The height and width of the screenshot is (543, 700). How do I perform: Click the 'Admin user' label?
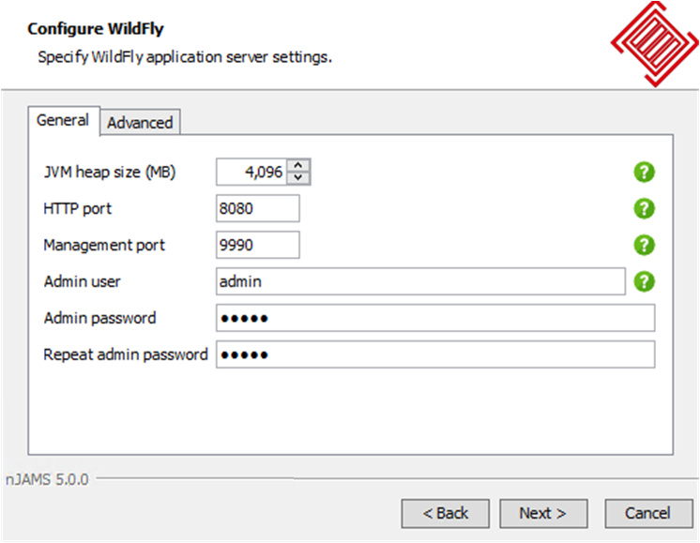pyautogui.click(x=83, y=281)
